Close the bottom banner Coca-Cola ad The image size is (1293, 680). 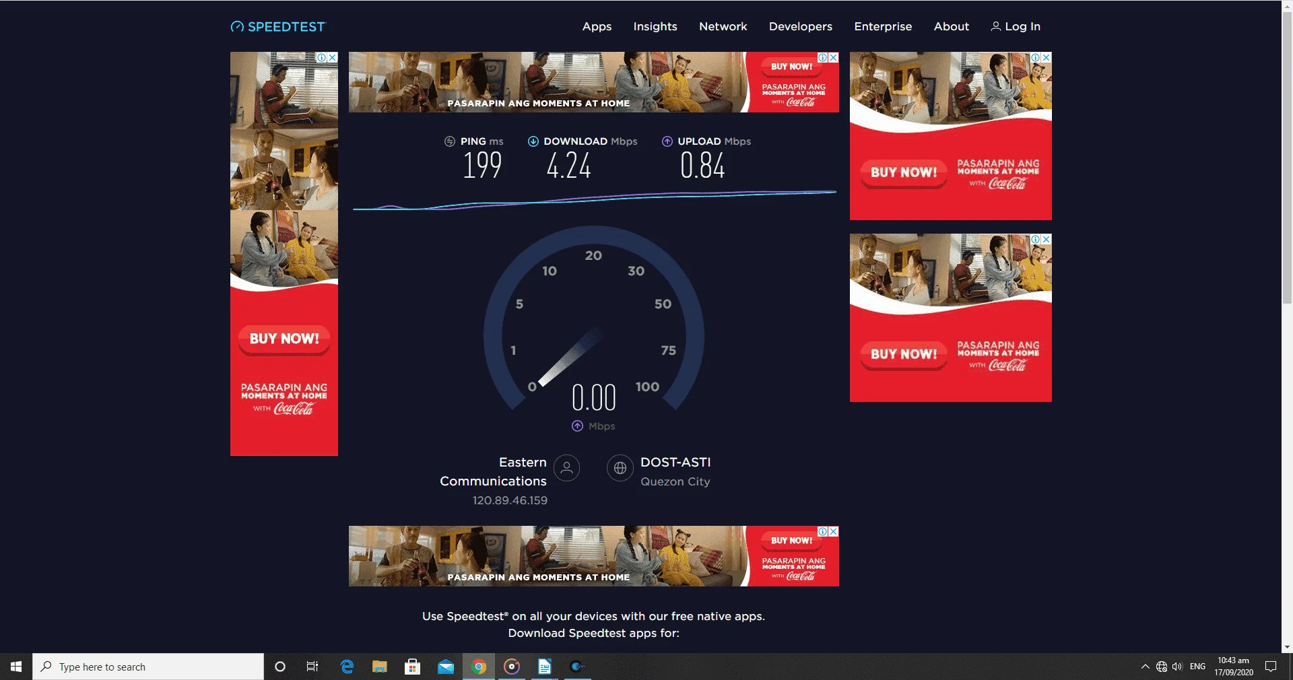coord(834,532)
